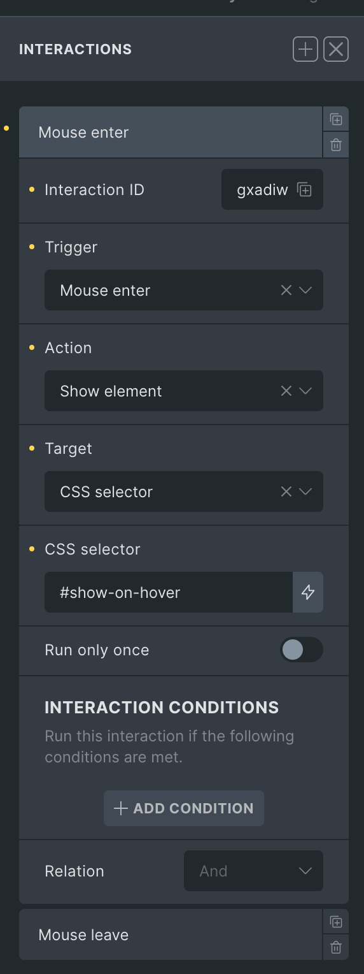Open dynamic data for CSS selector
This screenshot has width=364, height=974.
coord(308,592)
